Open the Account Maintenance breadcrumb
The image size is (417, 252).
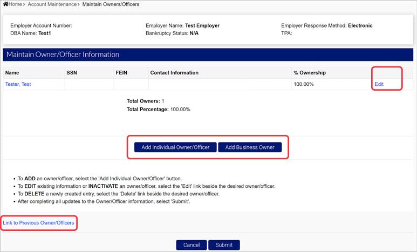point(52,4)
